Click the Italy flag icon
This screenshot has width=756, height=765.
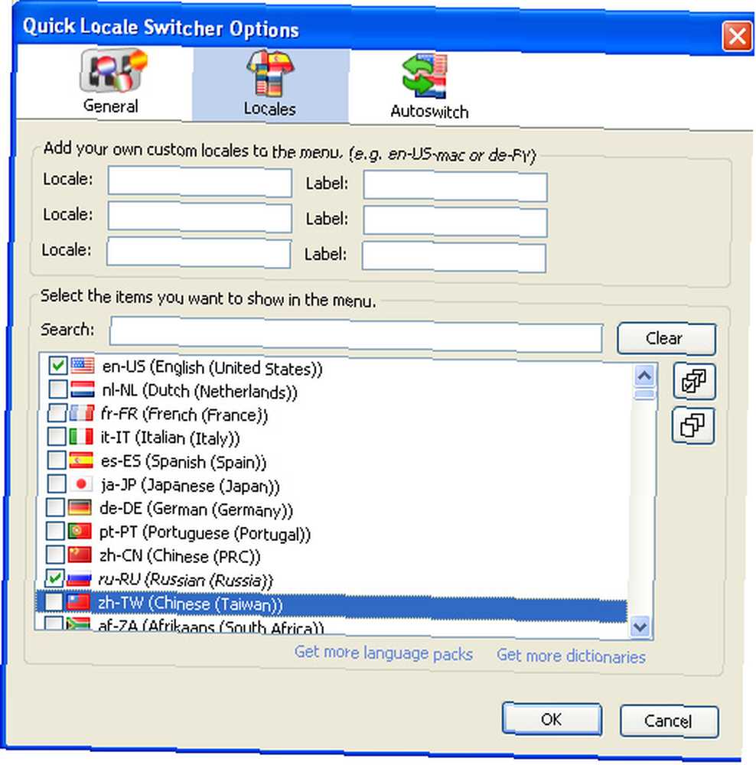[80, 436]
